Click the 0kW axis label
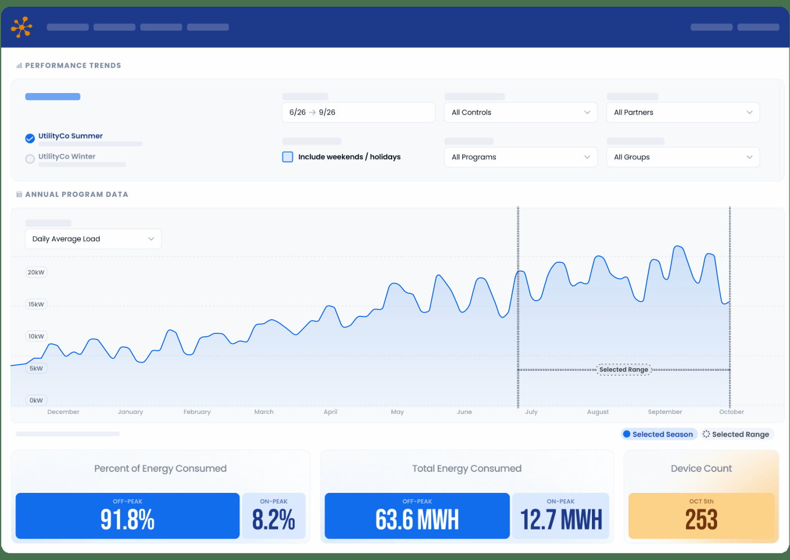The image size is (790, 560). [36, 400]
